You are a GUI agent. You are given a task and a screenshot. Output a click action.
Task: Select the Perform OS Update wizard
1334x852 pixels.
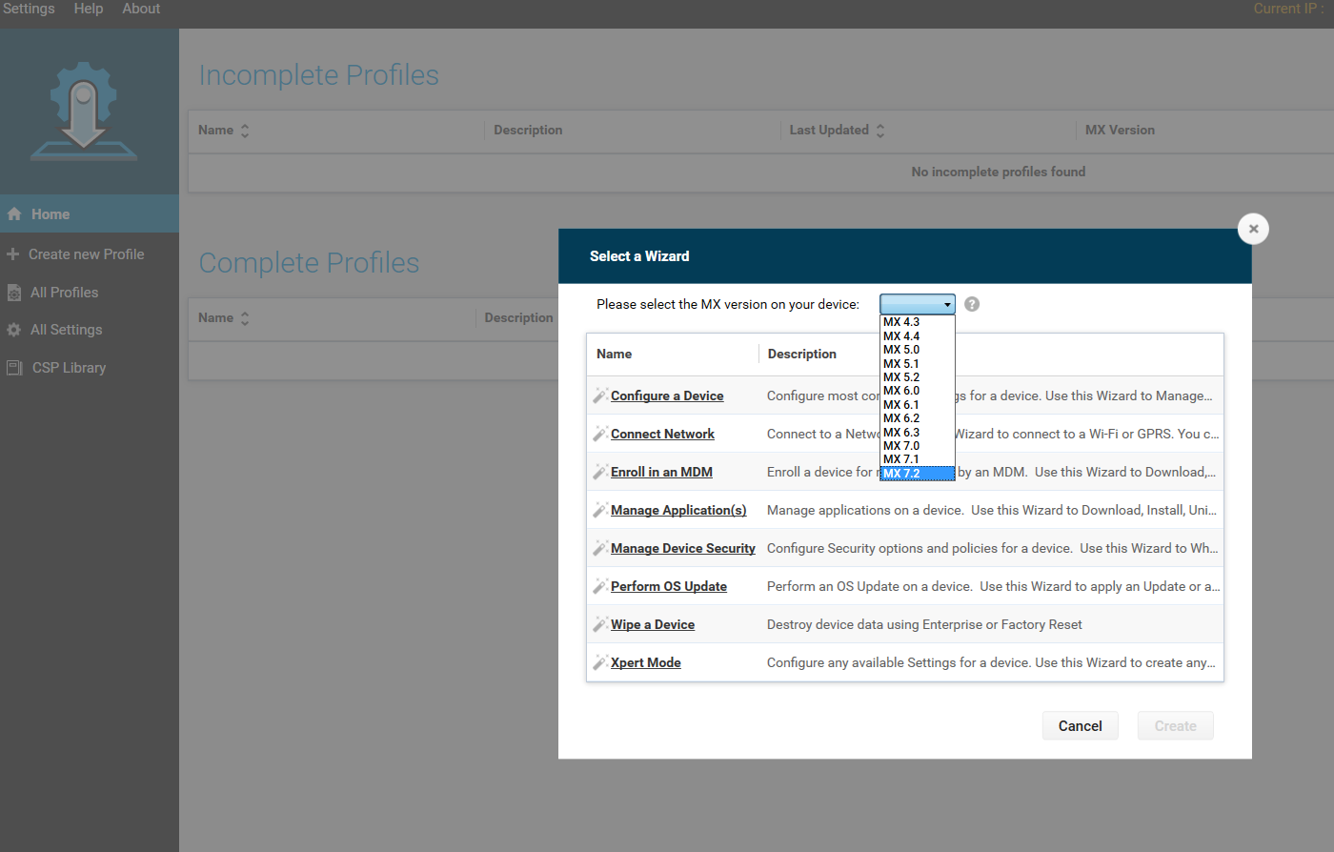tap(668, 586)
